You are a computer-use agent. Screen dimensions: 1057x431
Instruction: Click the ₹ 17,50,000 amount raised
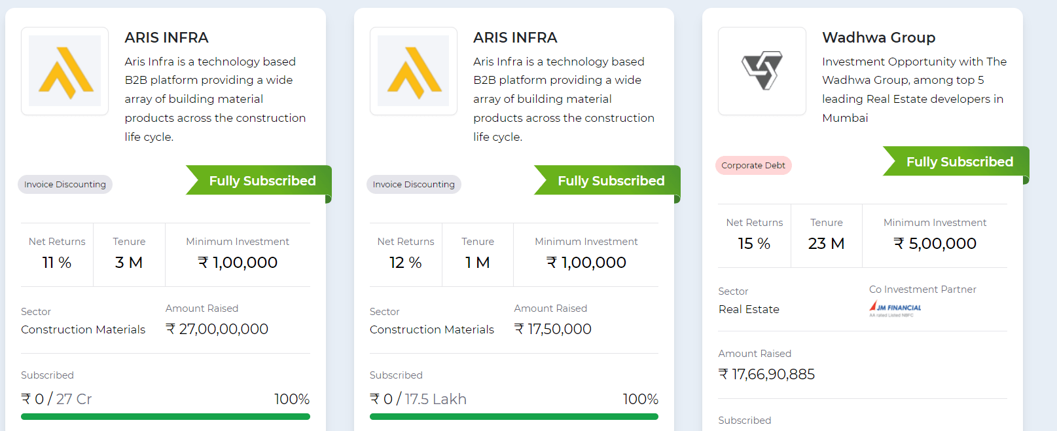coord(553,329)
